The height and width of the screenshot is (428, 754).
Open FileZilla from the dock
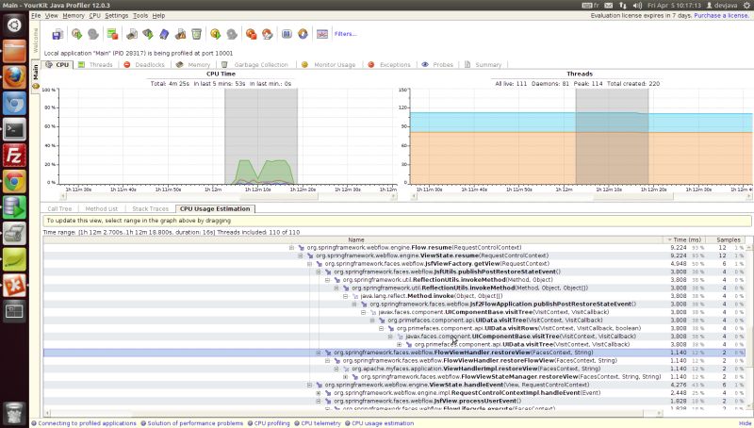pyautogui.click(x=14, y=156)
